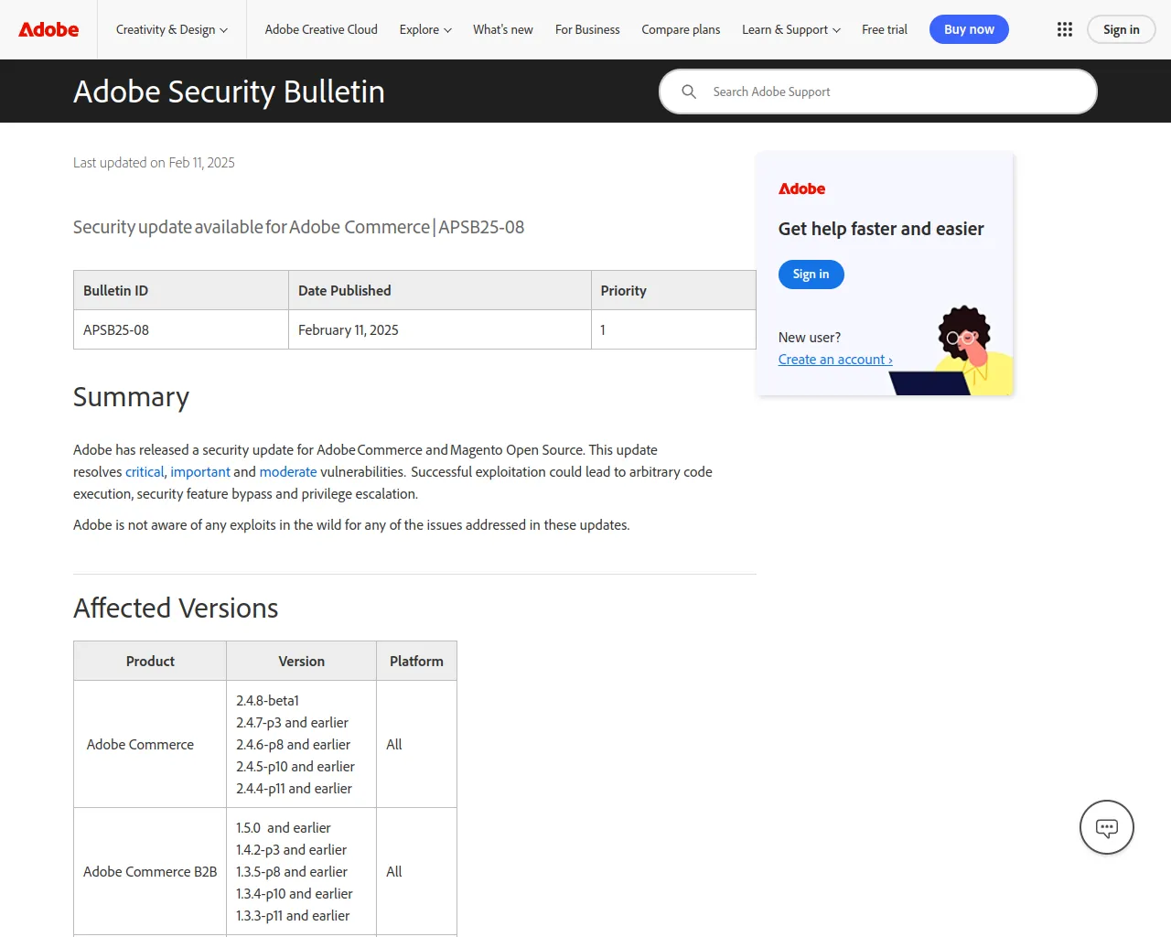This screenshot has height=937, width=1171.
Task: Click the Platform column header
Action: pos(416,661)
